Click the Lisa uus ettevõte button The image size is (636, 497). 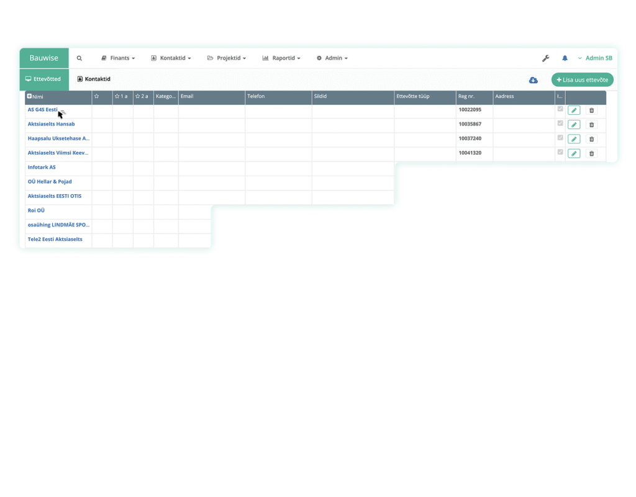[x=582, y=79]
